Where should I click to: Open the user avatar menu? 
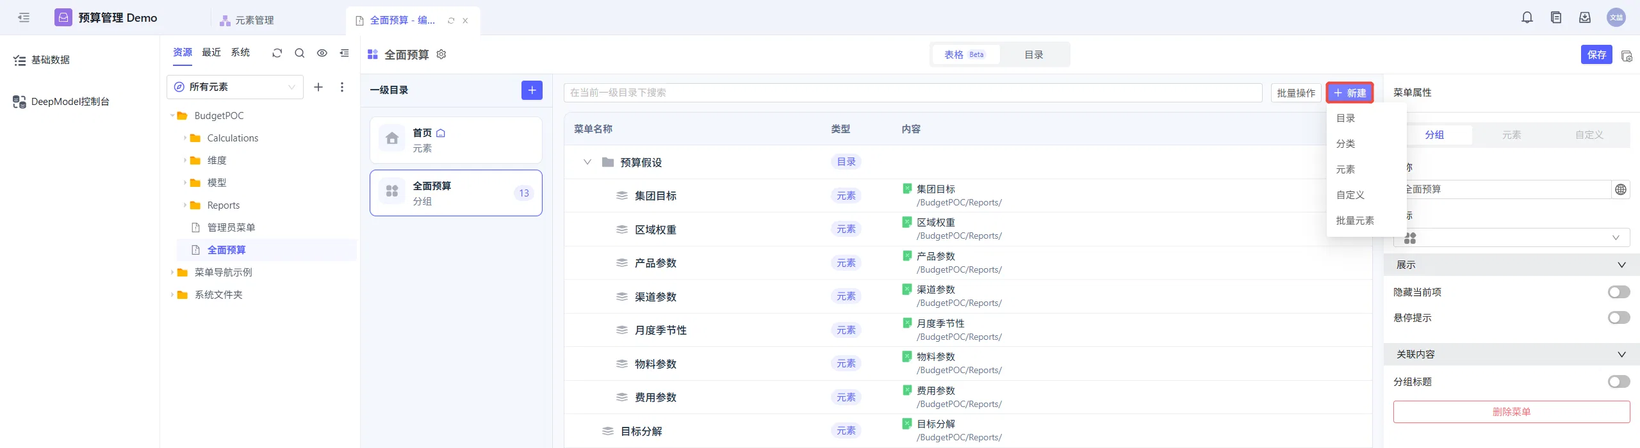tap(1616, 17)
